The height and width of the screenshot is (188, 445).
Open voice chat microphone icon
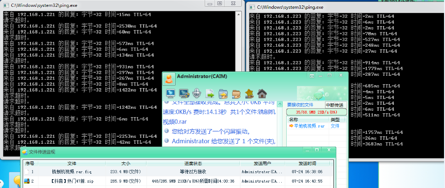pyautogui.click(x=197, y=93)
